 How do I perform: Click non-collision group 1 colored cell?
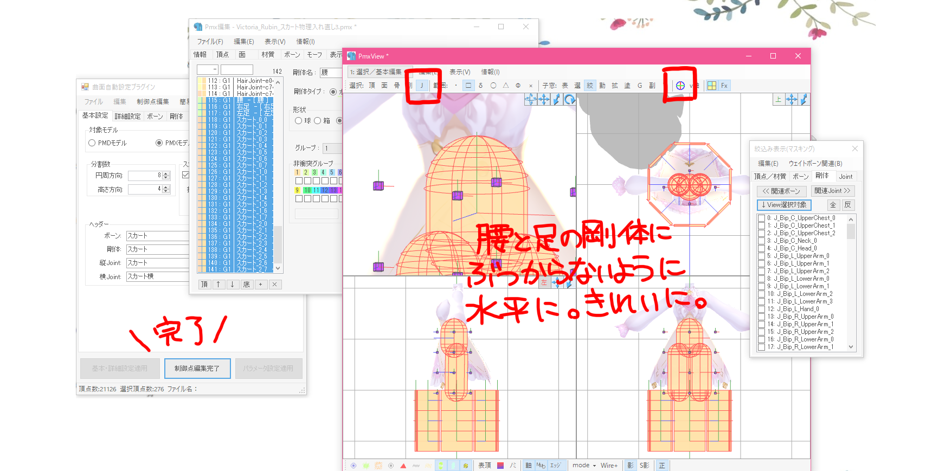(x=298, y=172)
